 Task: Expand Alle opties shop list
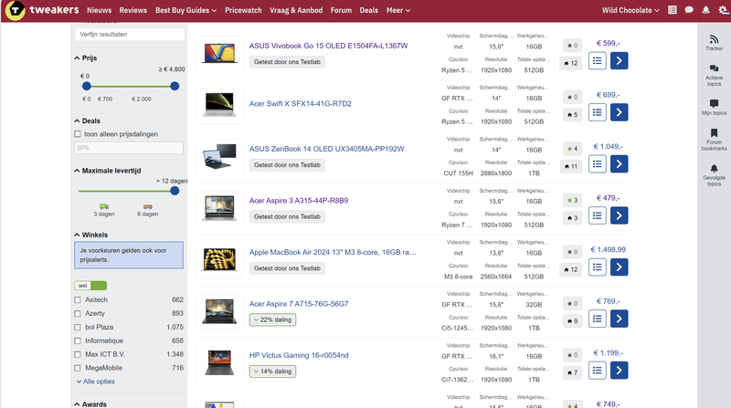96,382
